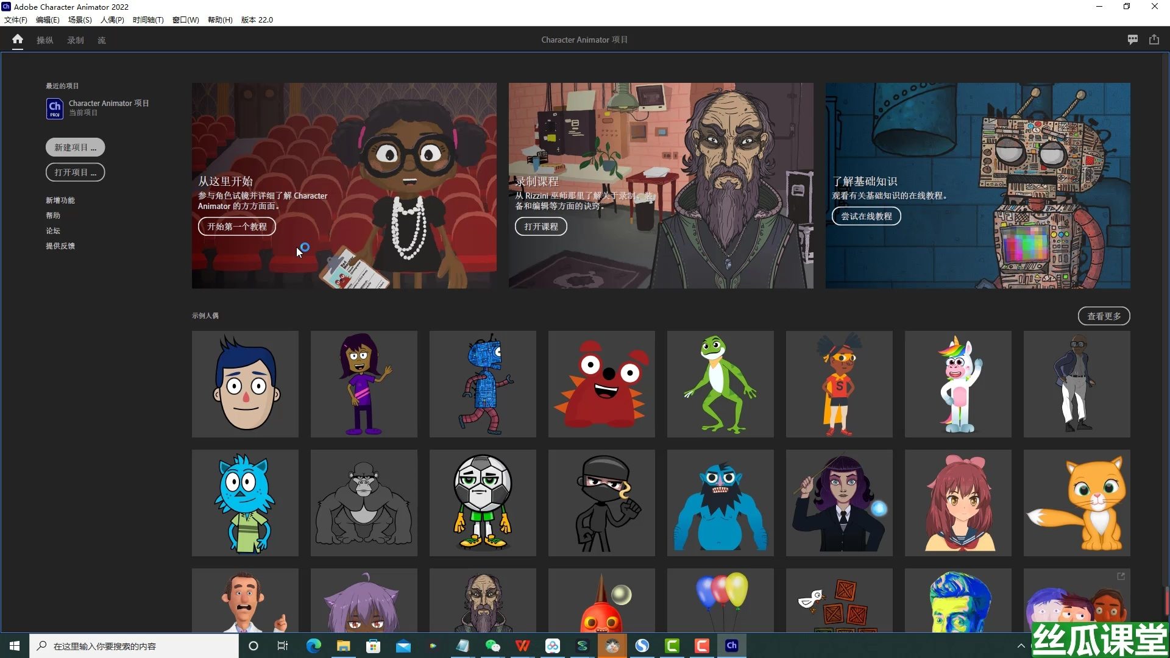This screenshot has height=658, width=1170.
Task: Open colorful balloons puppet thumbnail
Action: [720, 600]
